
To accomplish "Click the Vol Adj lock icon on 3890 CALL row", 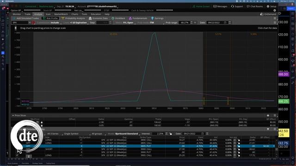I will [239, 140].
